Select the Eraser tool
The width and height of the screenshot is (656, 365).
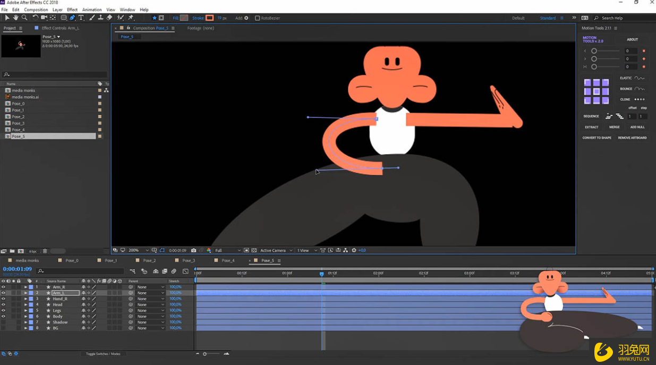109,18
